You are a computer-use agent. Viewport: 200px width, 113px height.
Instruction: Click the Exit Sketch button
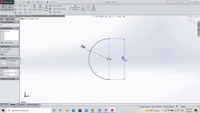3,8
